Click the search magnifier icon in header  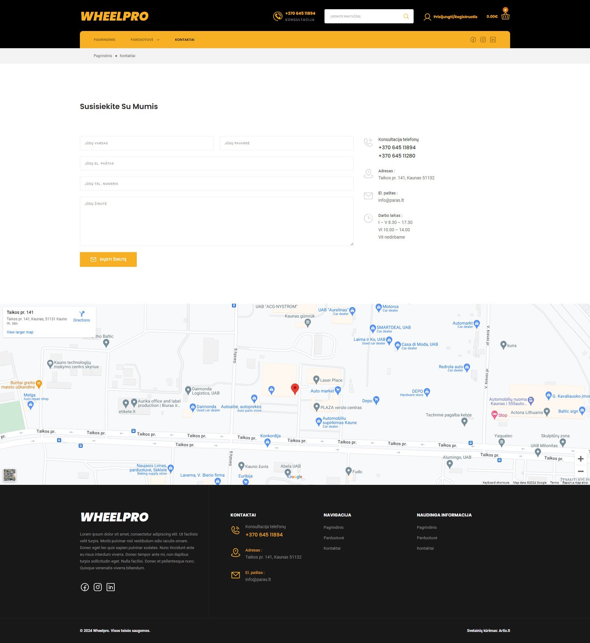406,16
